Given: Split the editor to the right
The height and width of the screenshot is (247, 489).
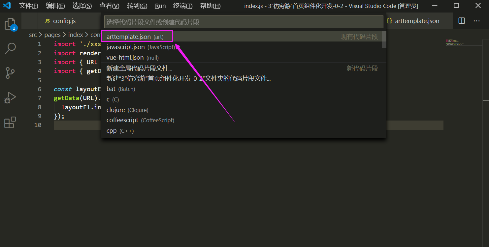Looking at the screenshot, I should [462, 21].
